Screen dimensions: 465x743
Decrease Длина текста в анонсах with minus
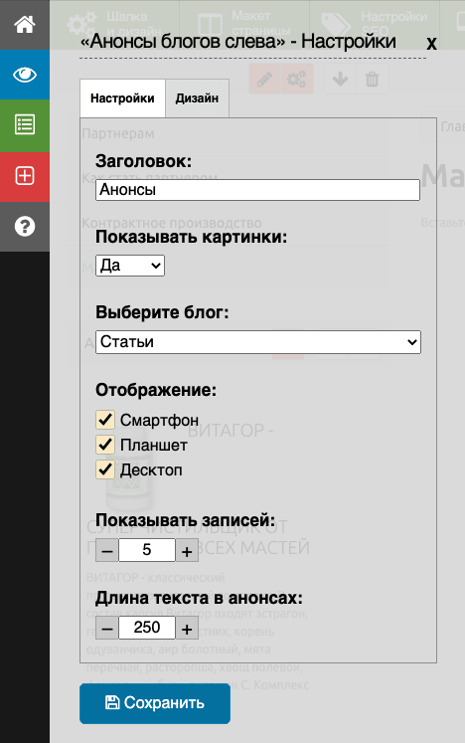click(x=107, y=628)
